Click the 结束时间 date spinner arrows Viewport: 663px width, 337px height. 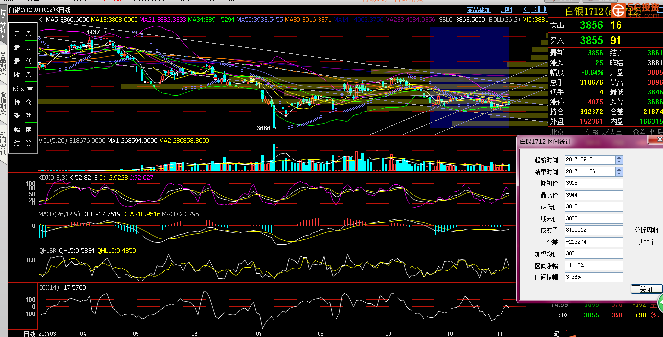(619, 172)
